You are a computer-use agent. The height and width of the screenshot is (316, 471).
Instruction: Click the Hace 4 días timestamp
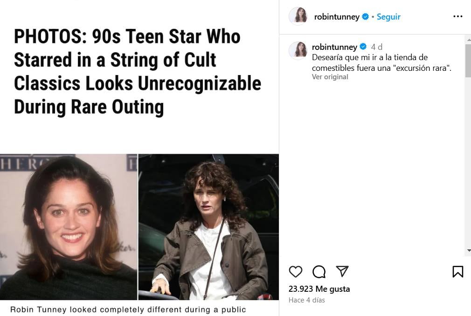308,299
